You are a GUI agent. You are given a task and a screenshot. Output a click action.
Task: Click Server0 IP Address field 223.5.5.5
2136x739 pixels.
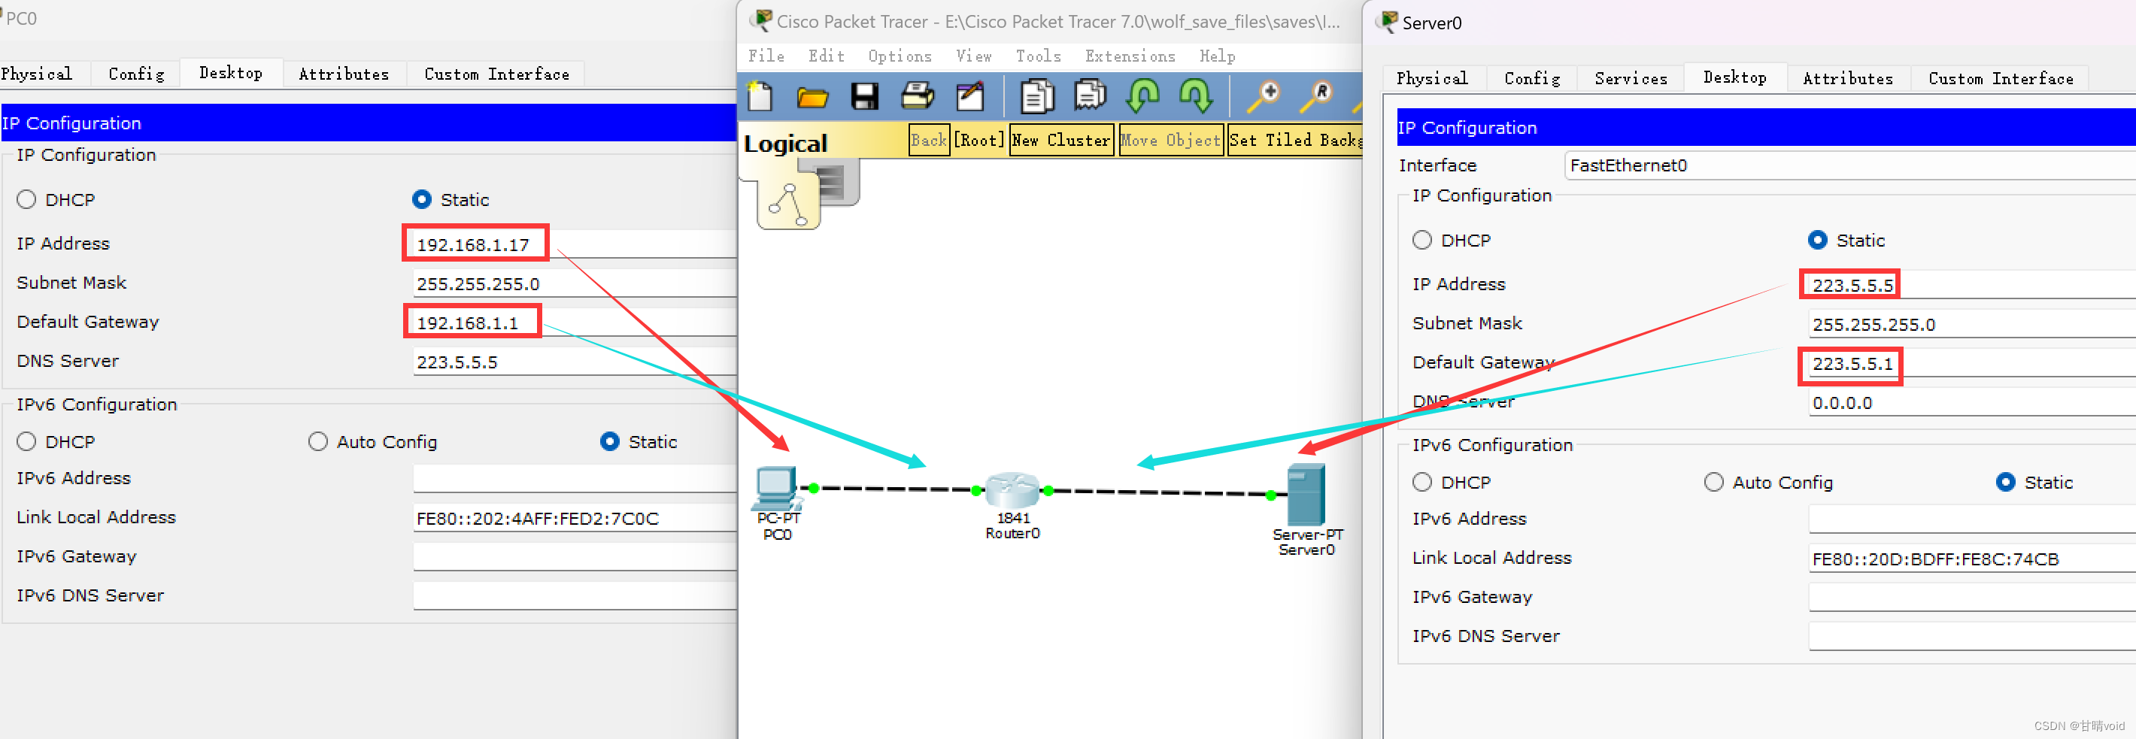pyautogui.click(x=1972, y=285)
